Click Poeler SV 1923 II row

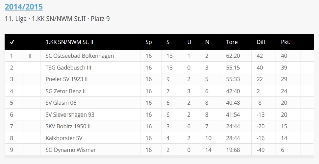click(66, 79)
